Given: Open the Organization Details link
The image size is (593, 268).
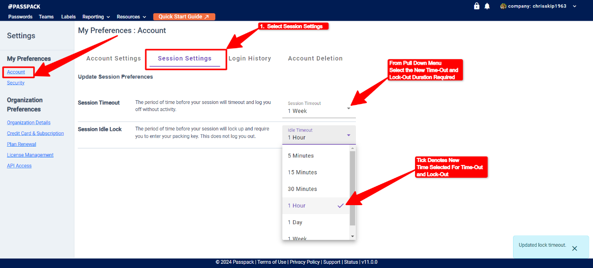Looking at the screenshot, I should [29, 122].
